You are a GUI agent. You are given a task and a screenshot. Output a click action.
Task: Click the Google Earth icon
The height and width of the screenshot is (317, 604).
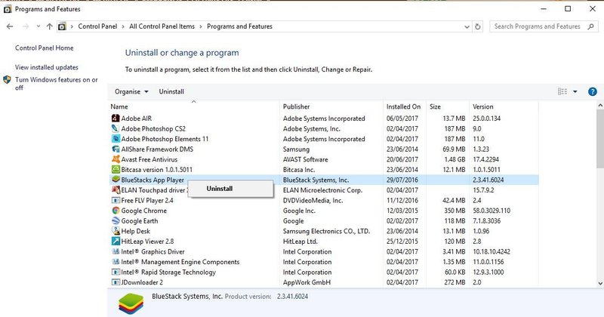pos(116,220)
